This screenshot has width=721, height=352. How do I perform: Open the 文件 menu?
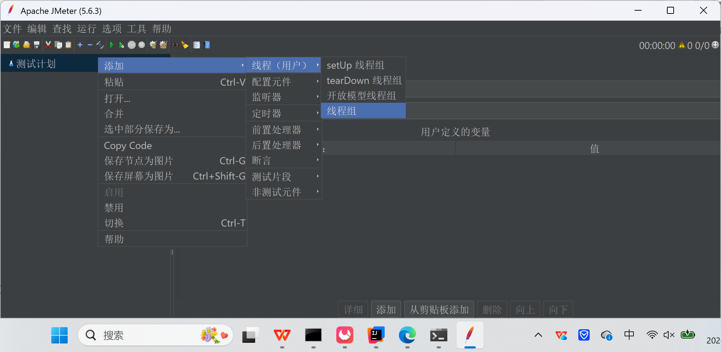(12, 29)
